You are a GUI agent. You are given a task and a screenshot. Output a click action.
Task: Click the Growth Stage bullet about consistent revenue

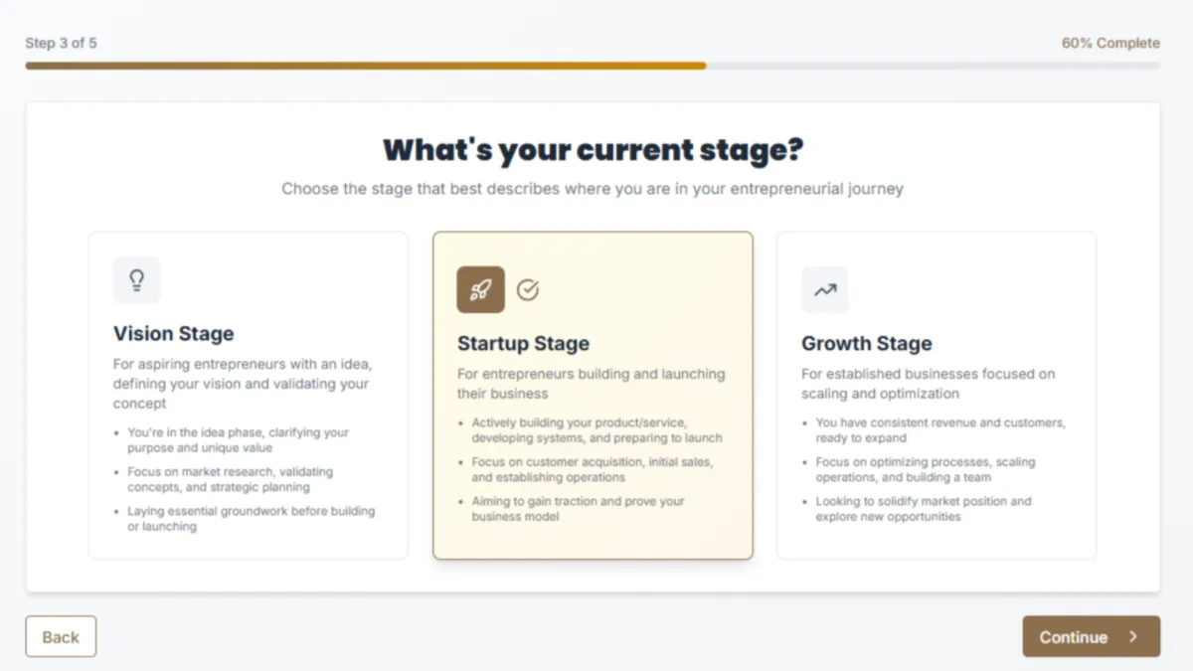coord(939,429)
